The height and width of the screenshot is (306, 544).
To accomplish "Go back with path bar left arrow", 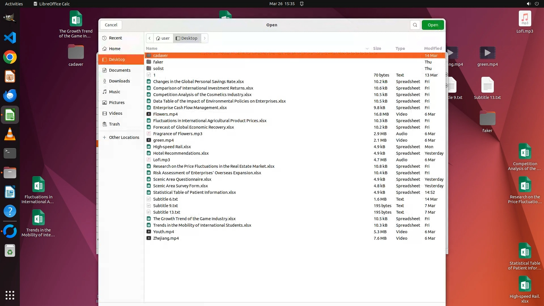I will click(x=150, y=38).
